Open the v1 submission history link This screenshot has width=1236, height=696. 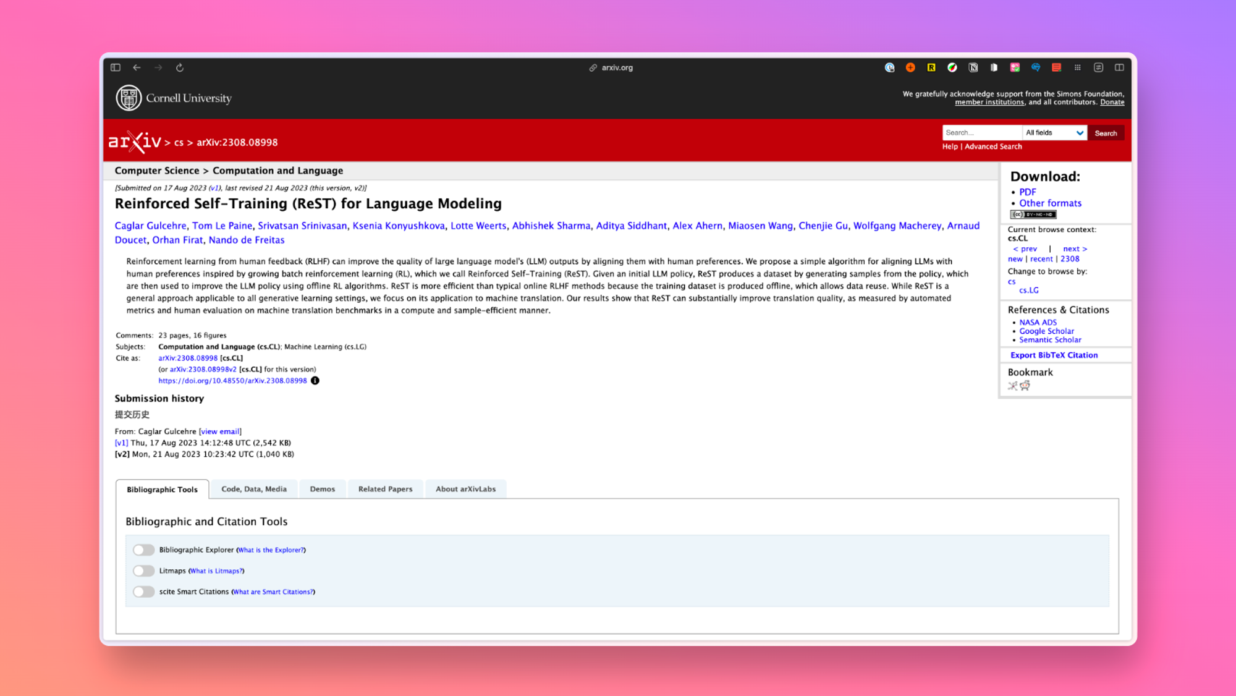coord(121,443)
